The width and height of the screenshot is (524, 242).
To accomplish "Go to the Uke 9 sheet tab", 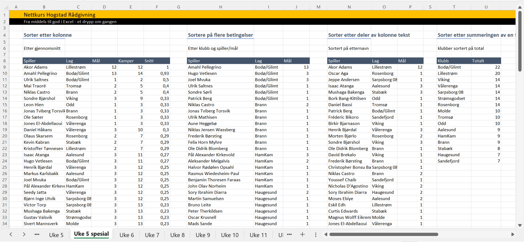I will click(x=203, y=235).
